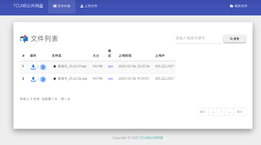Click the 大小 column header
The image size is (261, 145).
(96, 56)
